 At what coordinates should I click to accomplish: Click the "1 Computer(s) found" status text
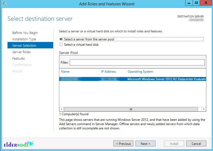pyautogui.click(x=74, y=114)
